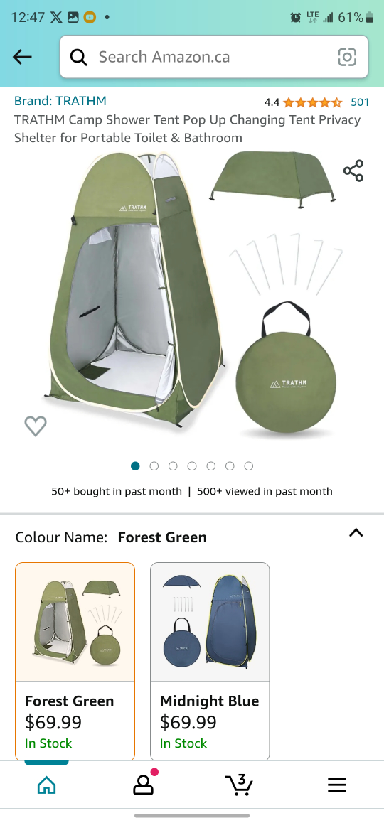The height and width of the screenshot is (823, 384).
Task: Open the account profile tab
Action: pyautogui.click(x=143, y=785)
